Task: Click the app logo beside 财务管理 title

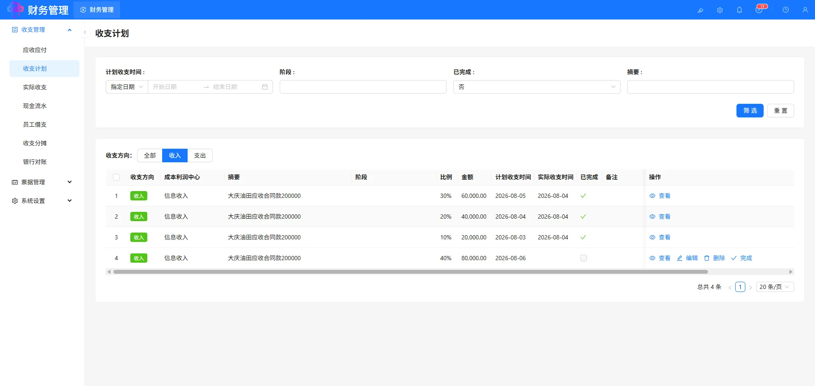Action: pyautogui.click(x=15, y=9)
